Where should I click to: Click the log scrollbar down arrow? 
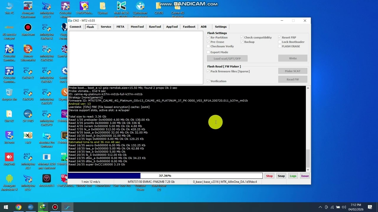308,170
